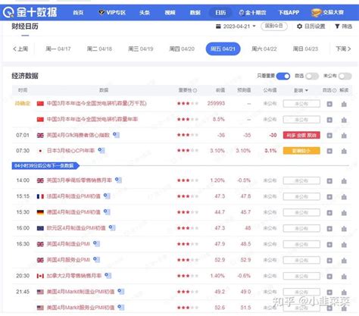Open 视频 in top navigation
Screen dimensions: 359x316
pos(170,12)
